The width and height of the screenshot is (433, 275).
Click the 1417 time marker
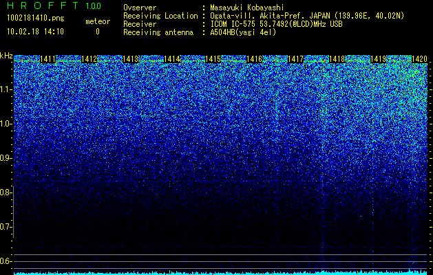[295, 59]
